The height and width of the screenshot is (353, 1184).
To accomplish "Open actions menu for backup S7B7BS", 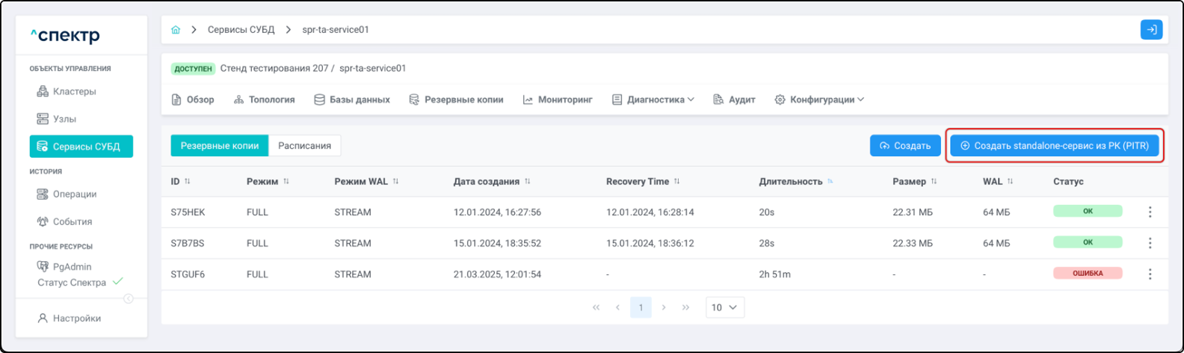I will pyautogui.click(x=1150, y=243).
